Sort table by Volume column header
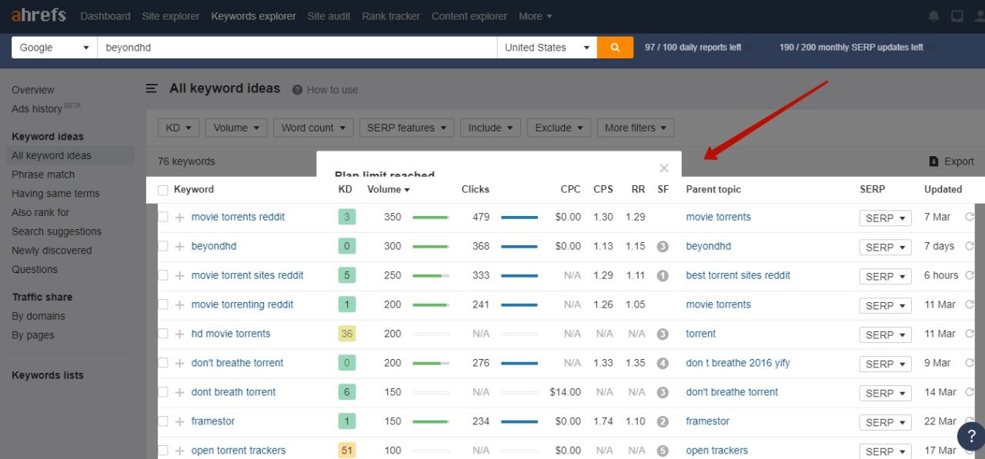Screen dimensions: 985x459 click(388, 189)
